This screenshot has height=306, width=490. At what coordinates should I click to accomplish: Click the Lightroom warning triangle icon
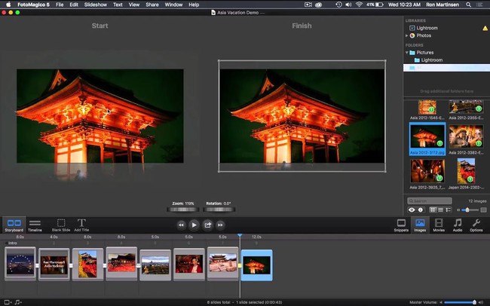pyautogui.click(x=485, y=28)
